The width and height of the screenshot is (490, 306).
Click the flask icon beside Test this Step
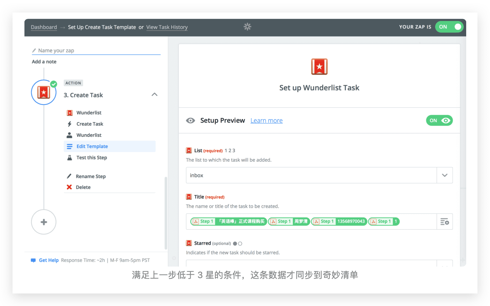coord(70,158)
